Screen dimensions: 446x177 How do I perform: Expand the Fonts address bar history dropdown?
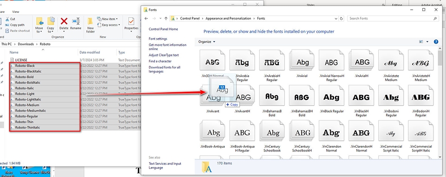(336, 19)
